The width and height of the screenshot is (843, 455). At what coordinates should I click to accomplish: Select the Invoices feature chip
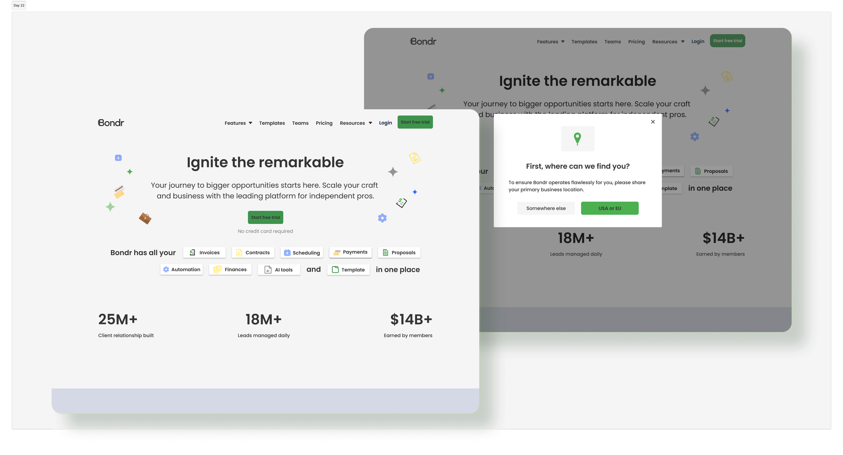click(x=204, y=253)
